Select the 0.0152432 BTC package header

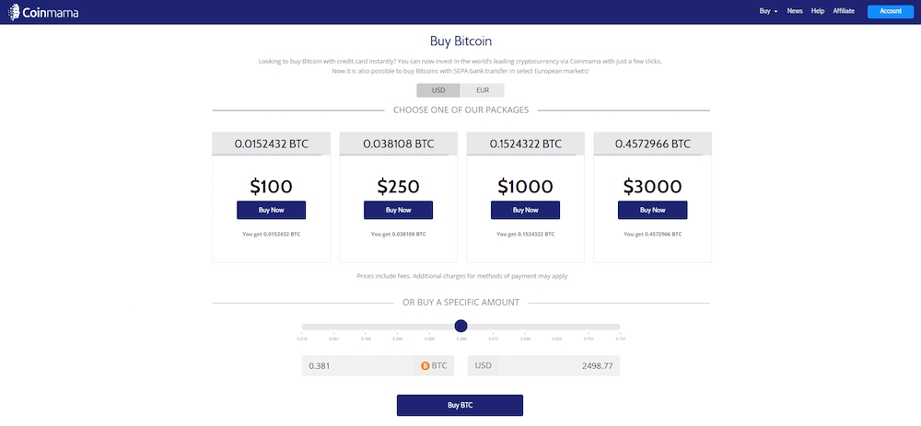[x=271, y=144]
